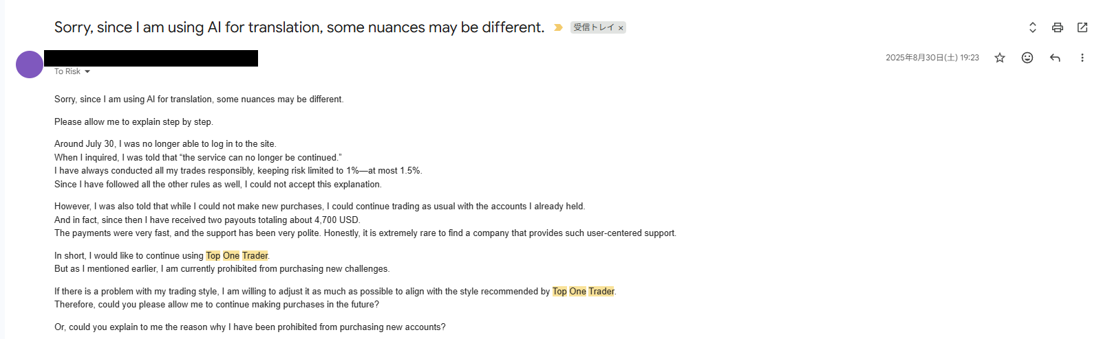Viewport: 1101px width, 339px height.
Task: Expand recipient details arrow next to To Risk
Action: [x=87, y=71]
